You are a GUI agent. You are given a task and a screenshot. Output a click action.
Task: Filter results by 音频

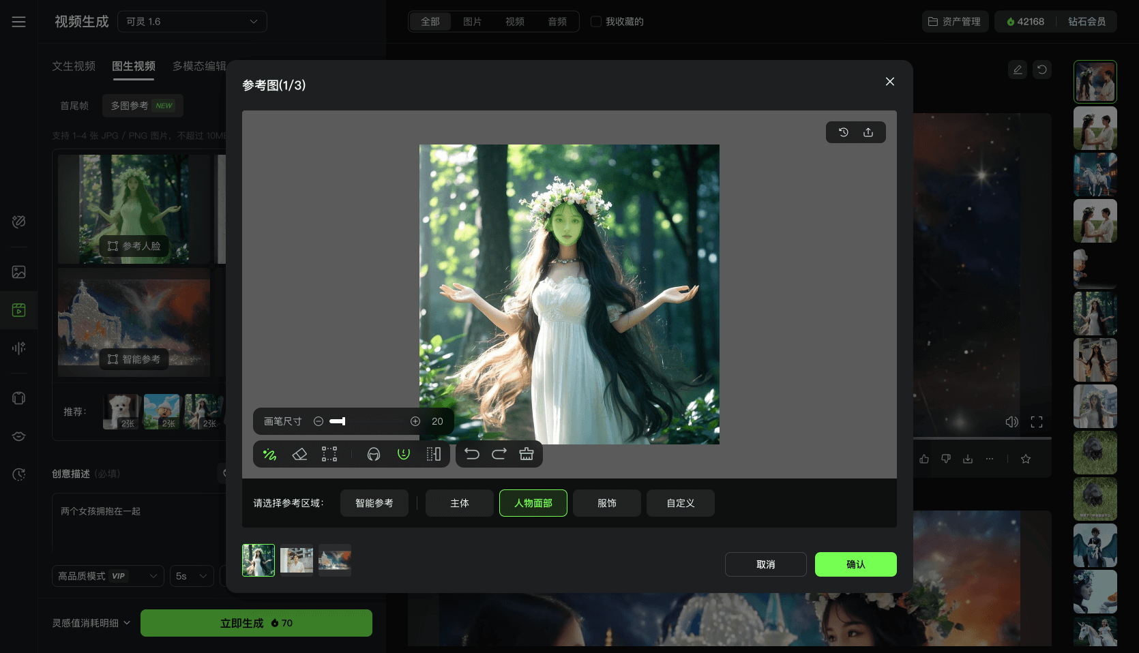557,22
